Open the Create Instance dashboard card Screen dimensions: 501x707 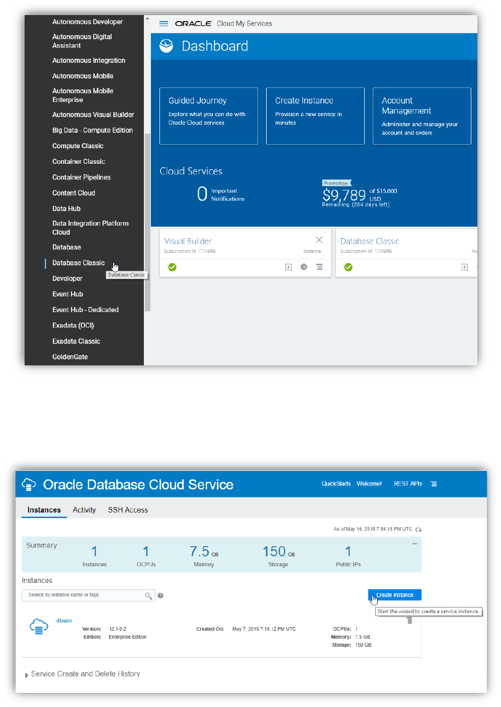coord(315,116)
